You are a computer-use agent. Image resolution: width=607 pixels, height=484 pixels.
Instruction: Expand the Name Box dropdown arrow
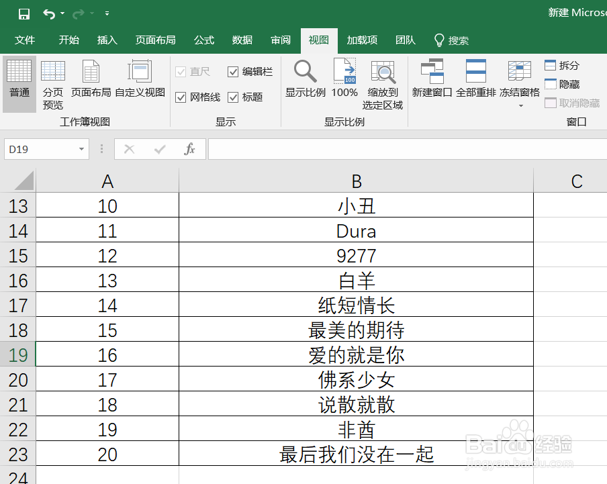[x=81, y=149]
